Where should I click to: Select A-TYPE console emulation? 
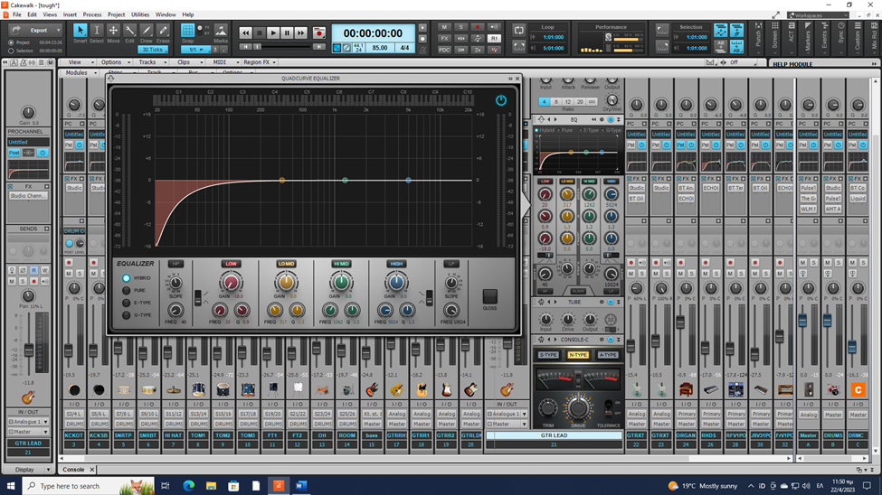coord(608,355)
